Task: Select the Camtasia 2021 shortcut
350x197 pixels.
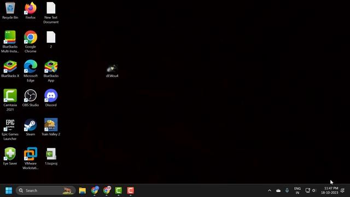Action: pyautogui.click(x=10, y=100)
